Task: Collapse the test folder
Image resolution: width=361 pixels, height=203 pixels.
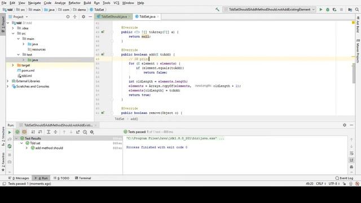Action: point(19,55)
